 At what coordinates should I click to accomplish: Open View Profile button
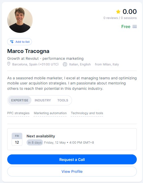(x=72, y=171)
